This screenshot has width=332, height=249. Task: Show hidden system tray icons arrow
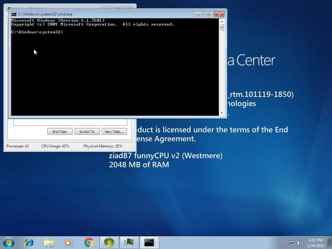pos(283,243)
